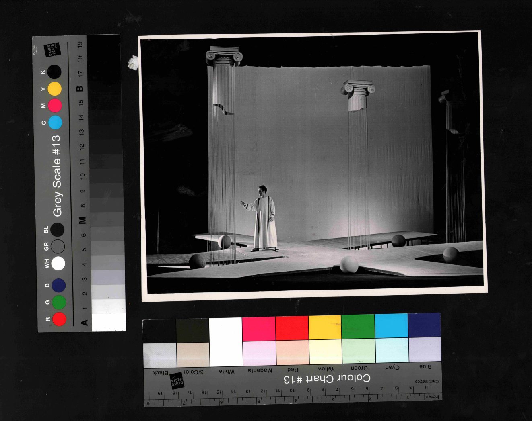532x421 pixels.
Task: Pick the large white swatch on colour chart
Action: (x=225, y=341)
